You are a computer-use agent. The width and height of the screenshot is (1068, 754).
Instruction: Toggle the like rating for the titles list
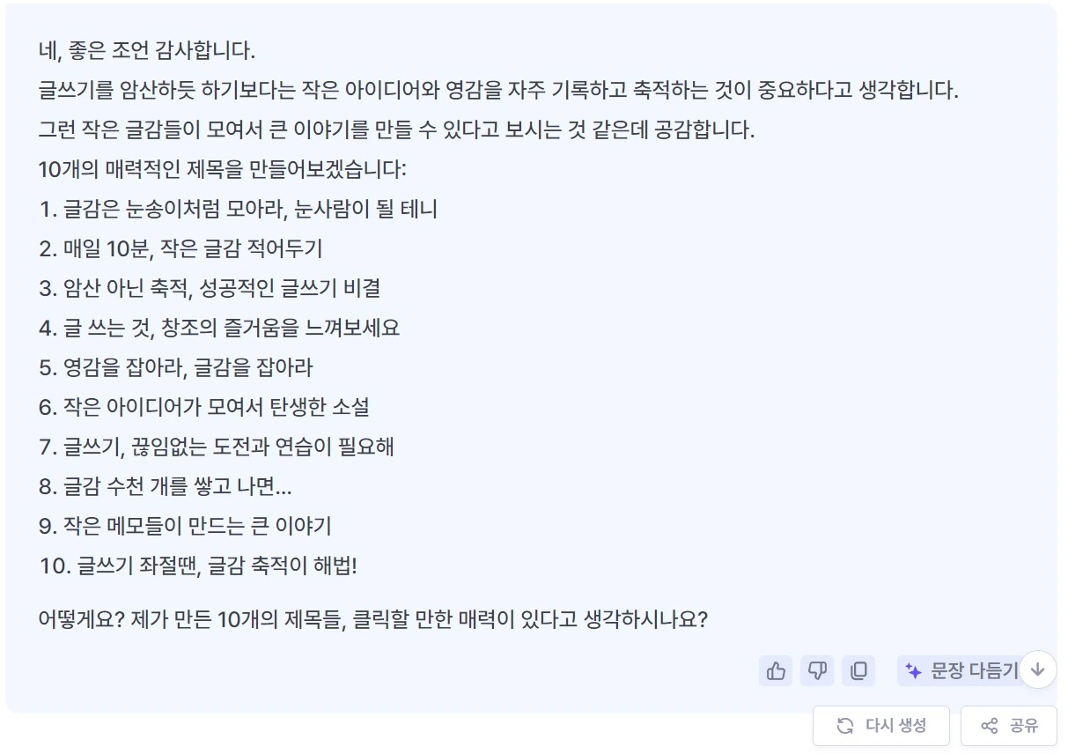click(776, 670)
